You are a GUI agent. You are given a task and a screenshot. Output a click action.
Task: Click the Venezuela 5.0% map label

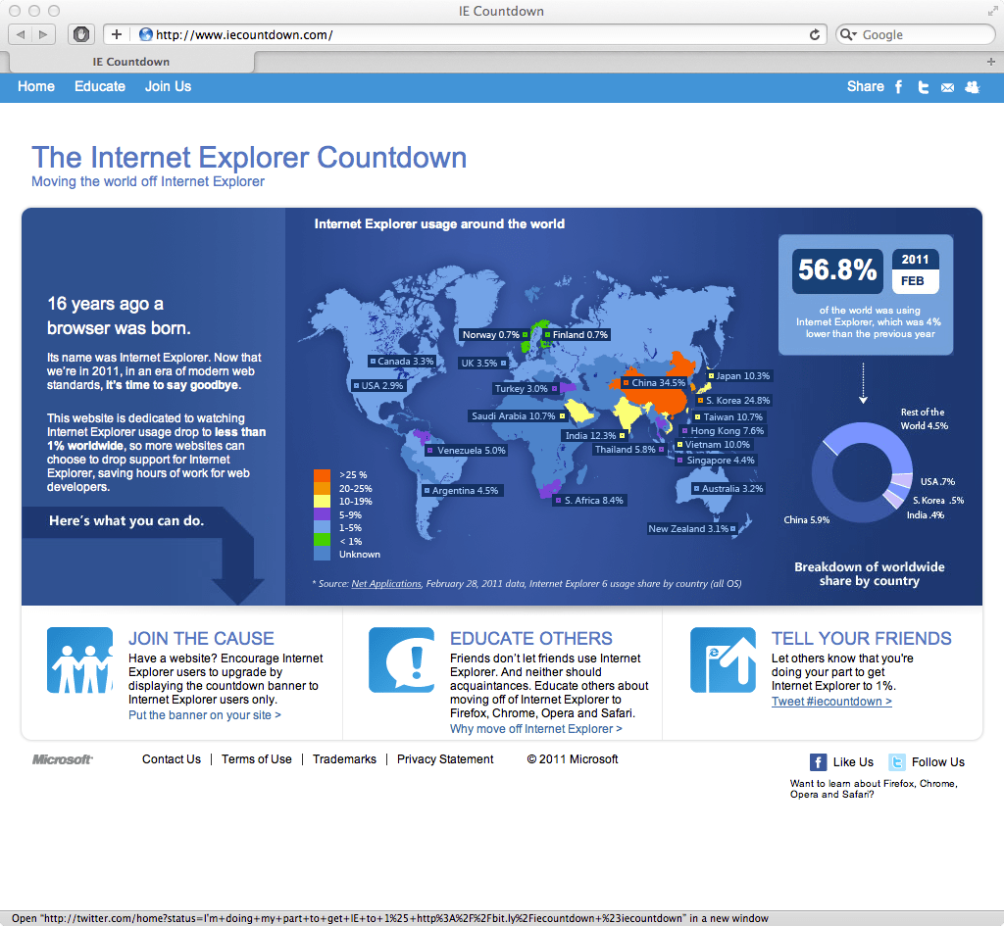click(x=468, y=451)
